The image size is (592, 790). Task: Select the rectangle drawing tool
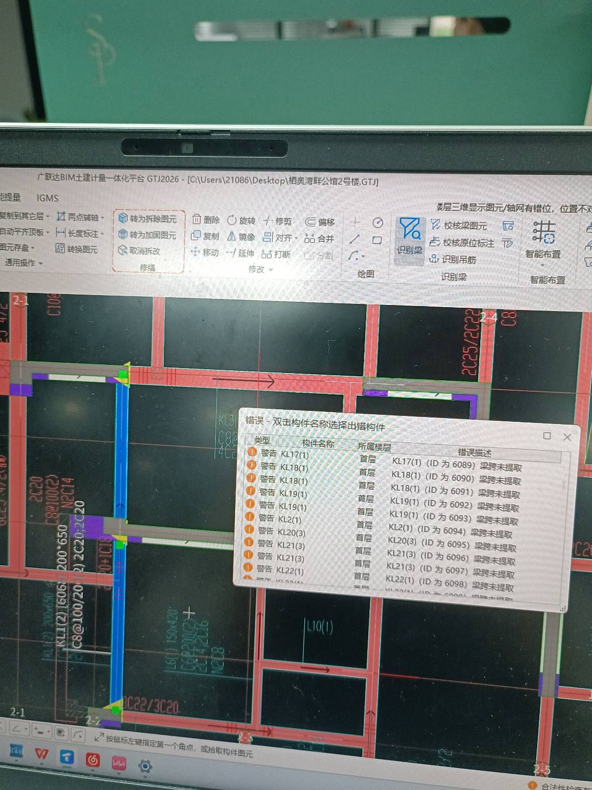[377, 240]
